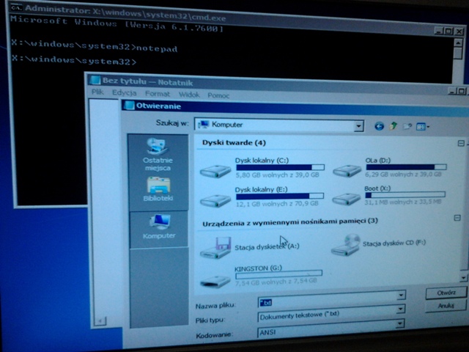
Task: Click the Otwórz button
Action: pyautogui.click(x=446, y=293)
